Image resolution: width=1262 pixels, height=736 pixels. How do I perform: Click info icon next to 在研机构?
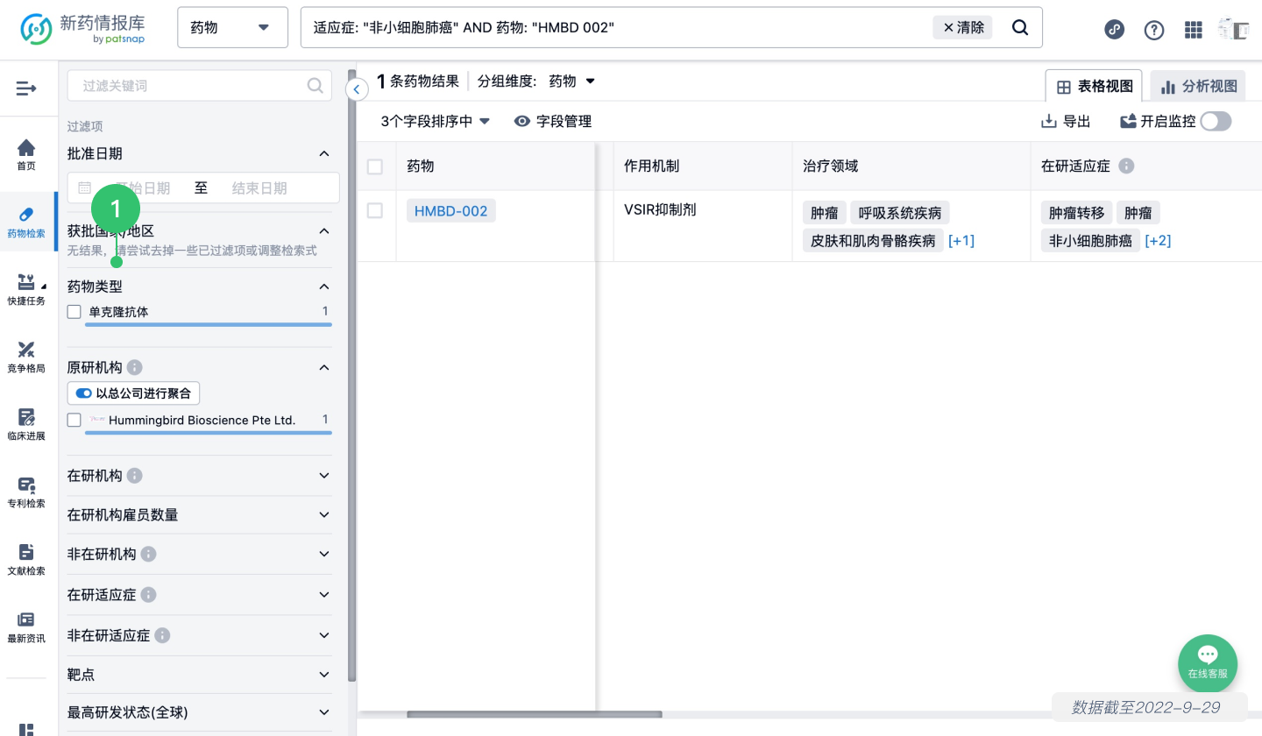pos(134,475)
